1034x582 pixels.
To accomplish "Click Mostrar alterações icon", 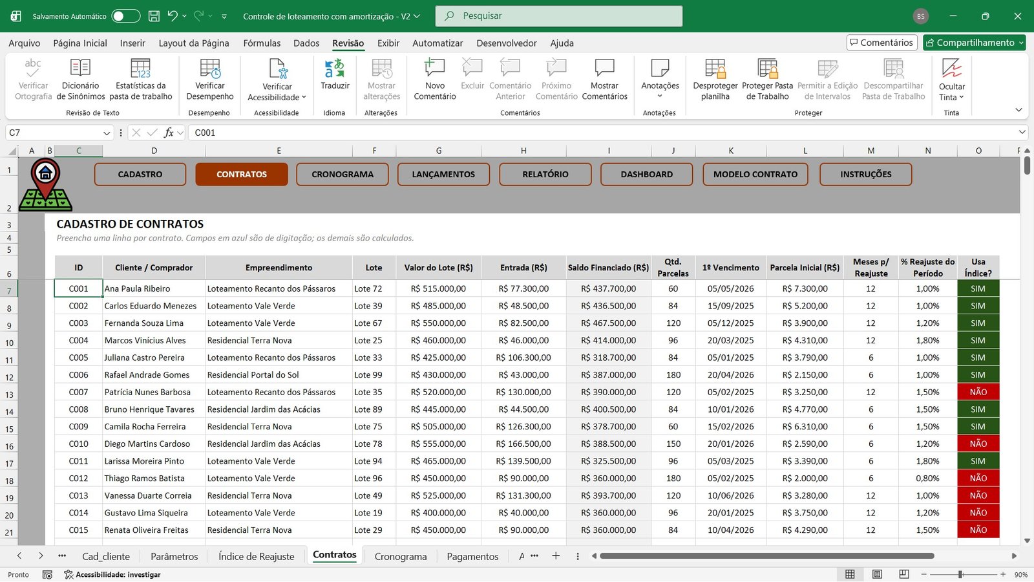I will (x=382, y=69).
